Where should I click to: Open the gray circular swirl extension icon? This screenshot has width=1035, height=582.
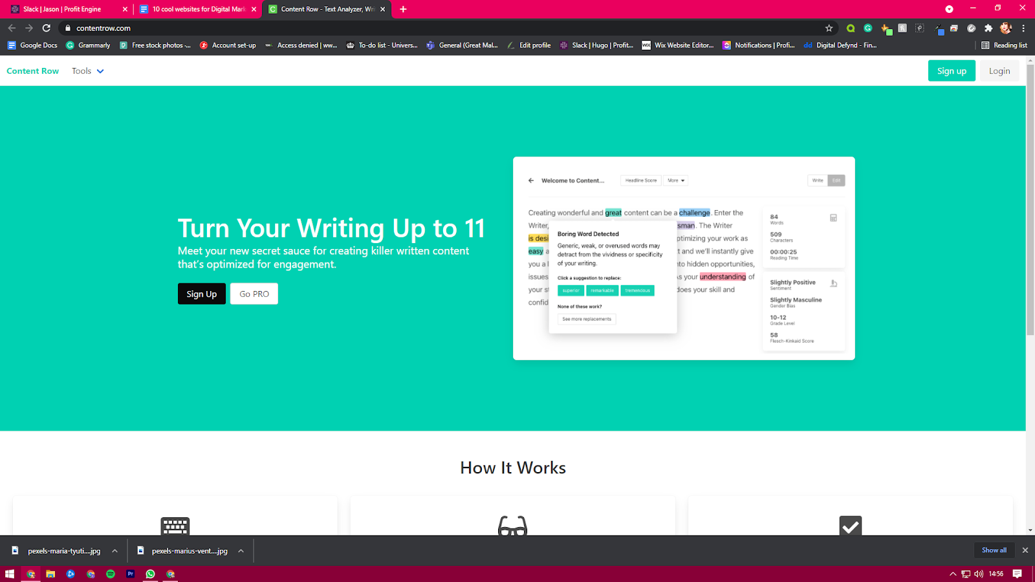tap(971, 28)
